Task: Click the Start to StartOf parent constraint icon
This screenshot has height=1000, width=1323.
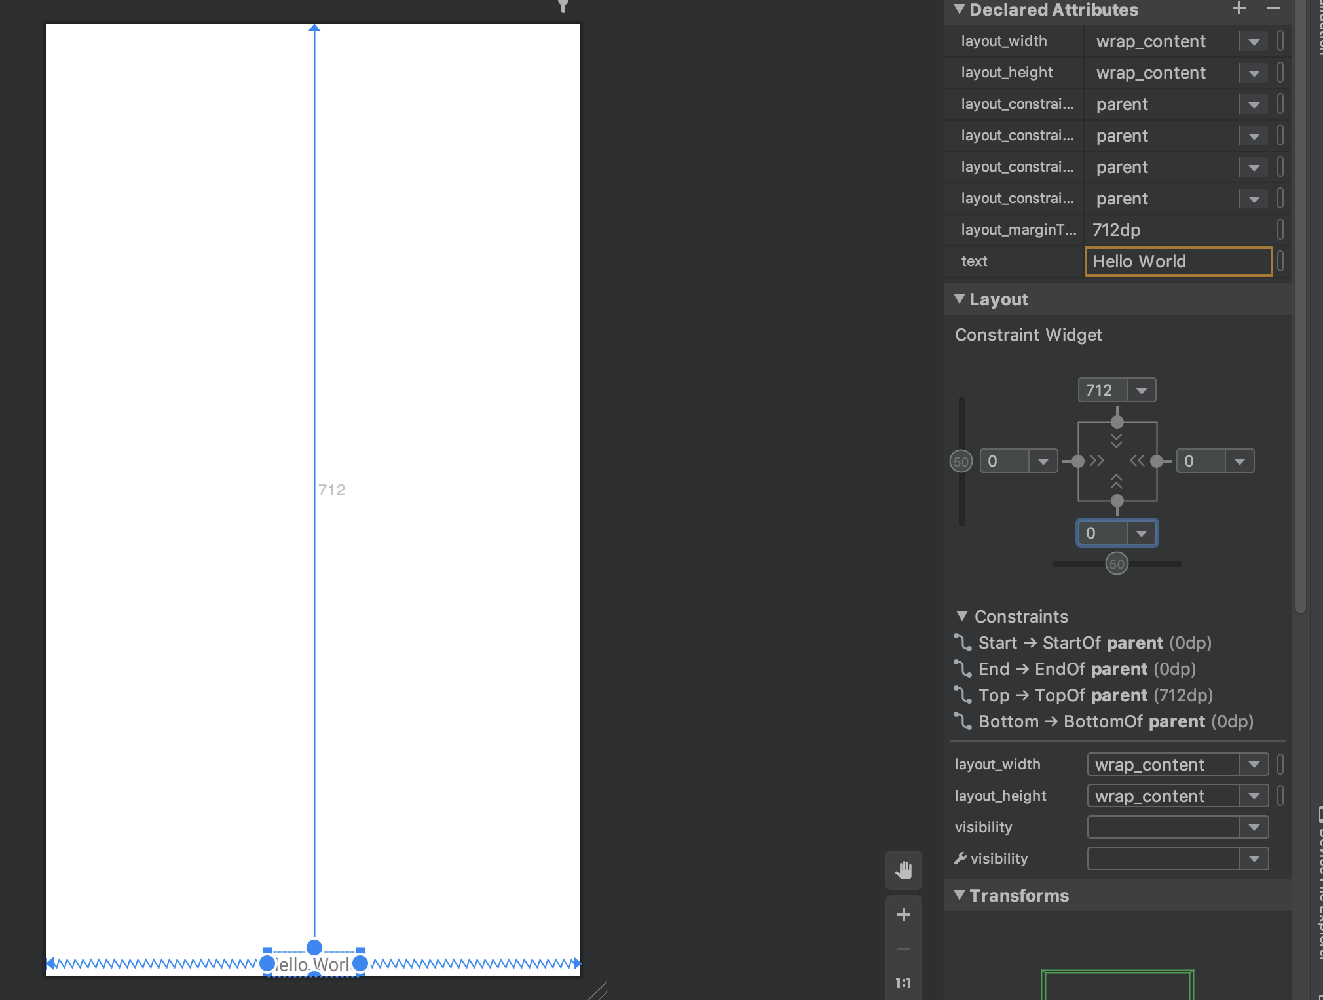Action: point(962,643)
